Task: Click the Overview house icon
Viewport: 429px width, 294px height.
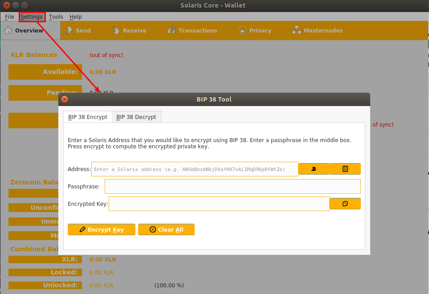Action: tap(8, 30)
